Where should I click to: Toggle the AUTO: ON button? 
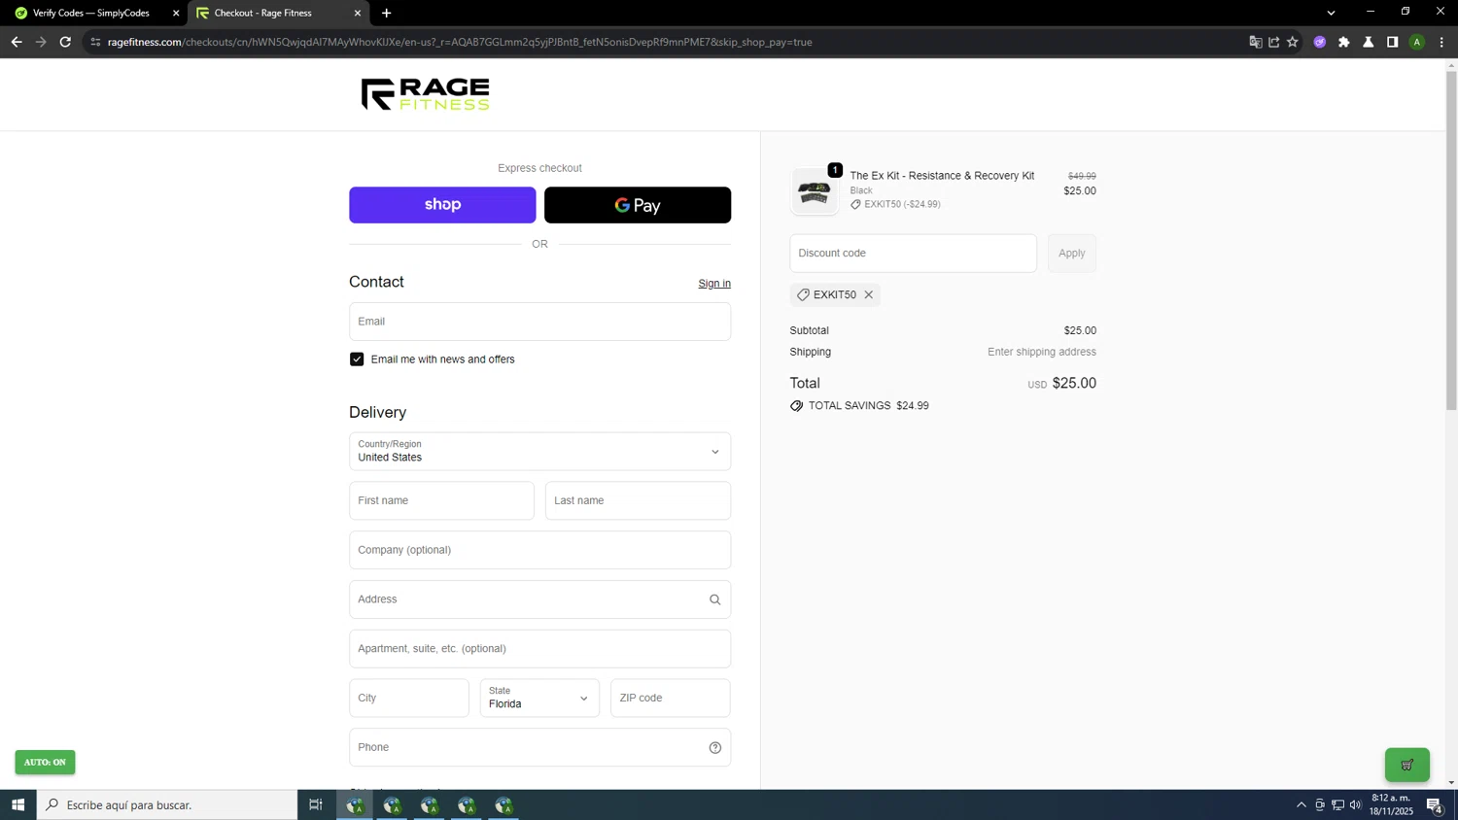(x=45, y=763)
